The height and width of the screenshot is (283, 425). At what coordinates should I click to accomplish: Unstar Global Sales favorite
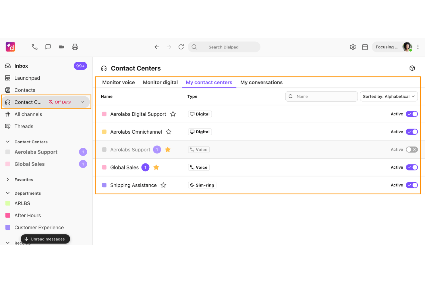pos(156,167)
